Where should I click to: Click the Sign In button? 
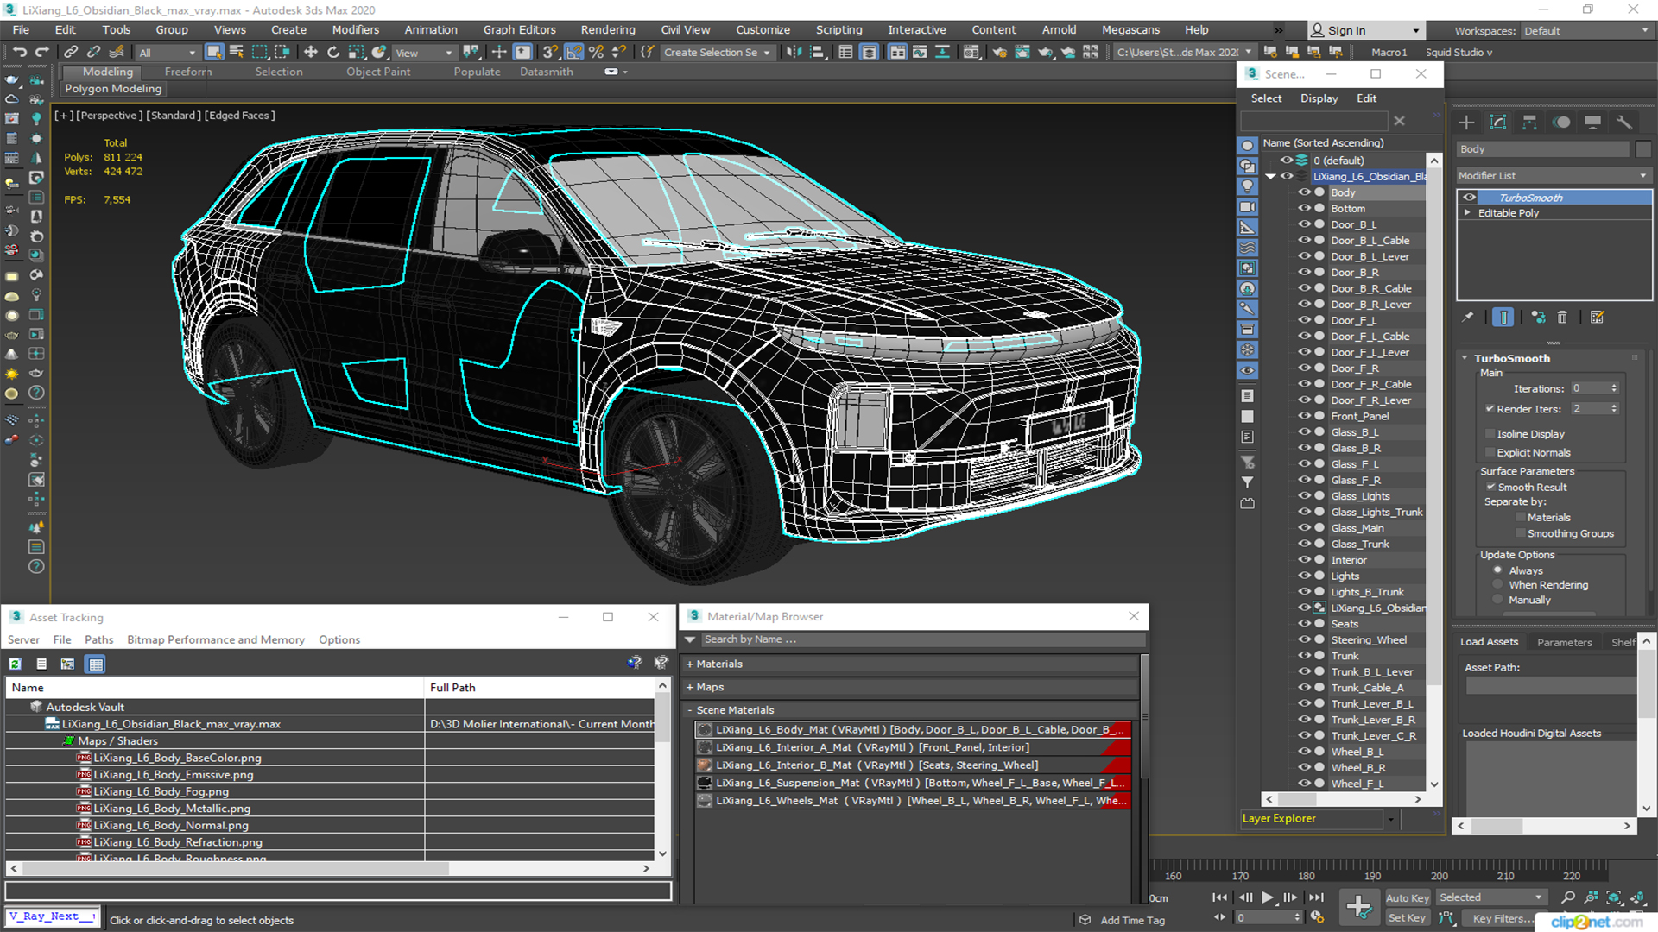click(1366, 30)
